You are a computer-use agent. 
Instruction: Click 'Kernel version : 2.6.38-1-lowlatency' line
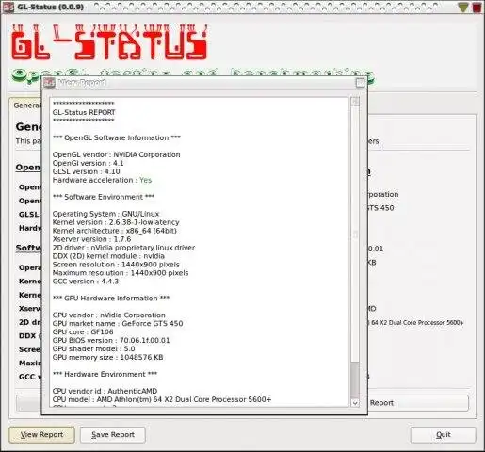click(116, 222)
